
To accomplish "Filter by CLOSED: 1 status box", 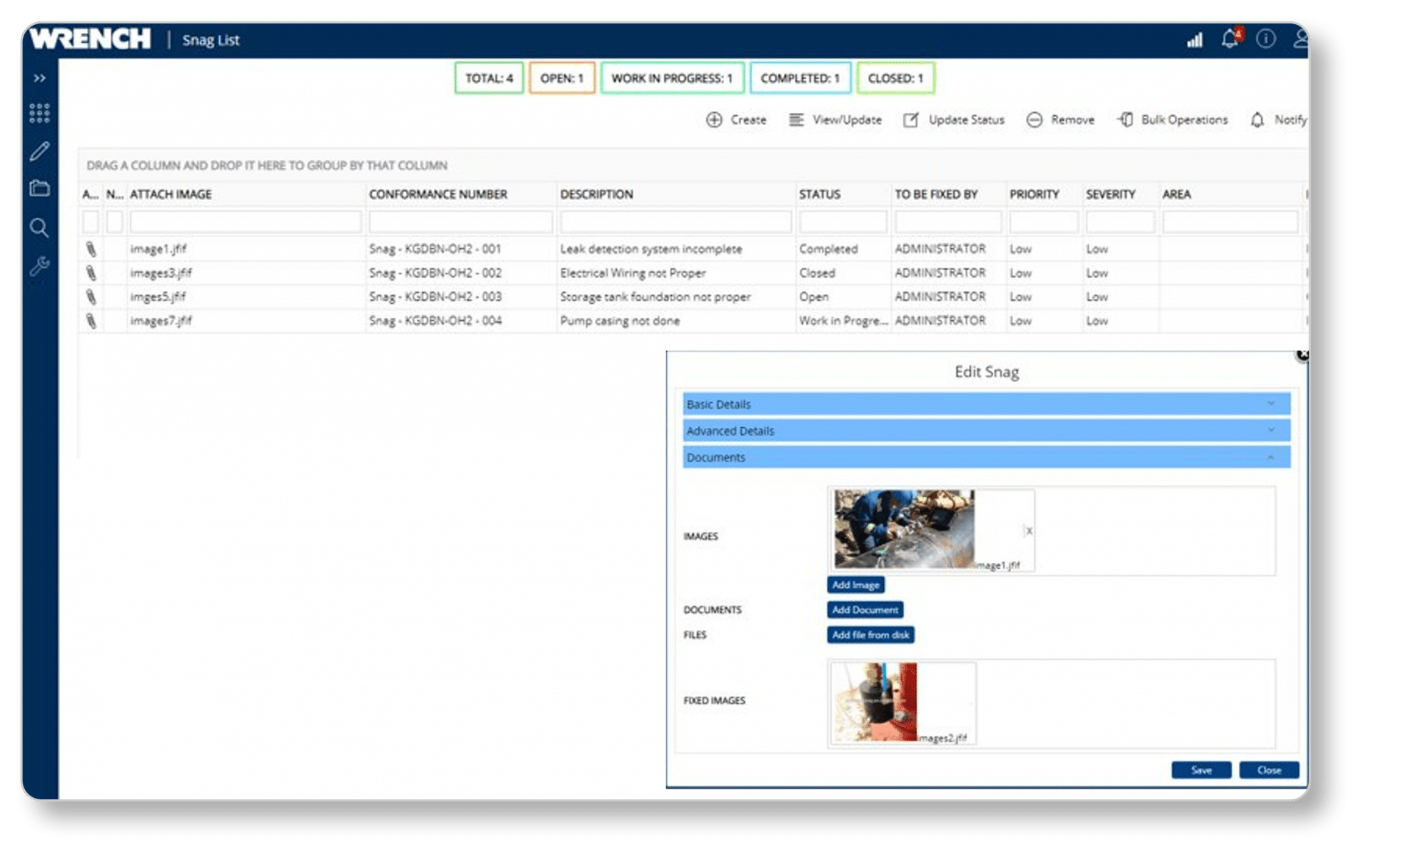I will pos(895,78).
